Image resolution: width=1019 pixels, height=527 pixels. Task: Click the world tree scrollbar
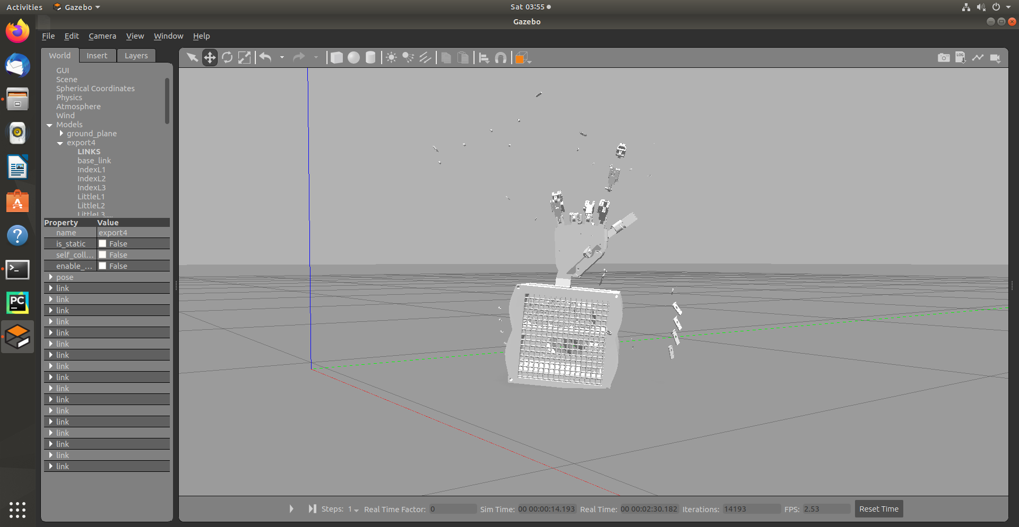coord(167,101)
